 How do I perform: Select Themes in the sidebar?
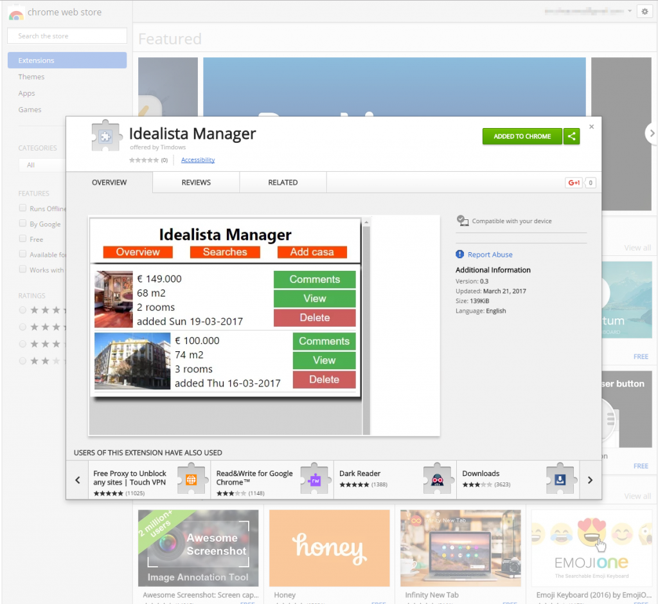point(31,77)
